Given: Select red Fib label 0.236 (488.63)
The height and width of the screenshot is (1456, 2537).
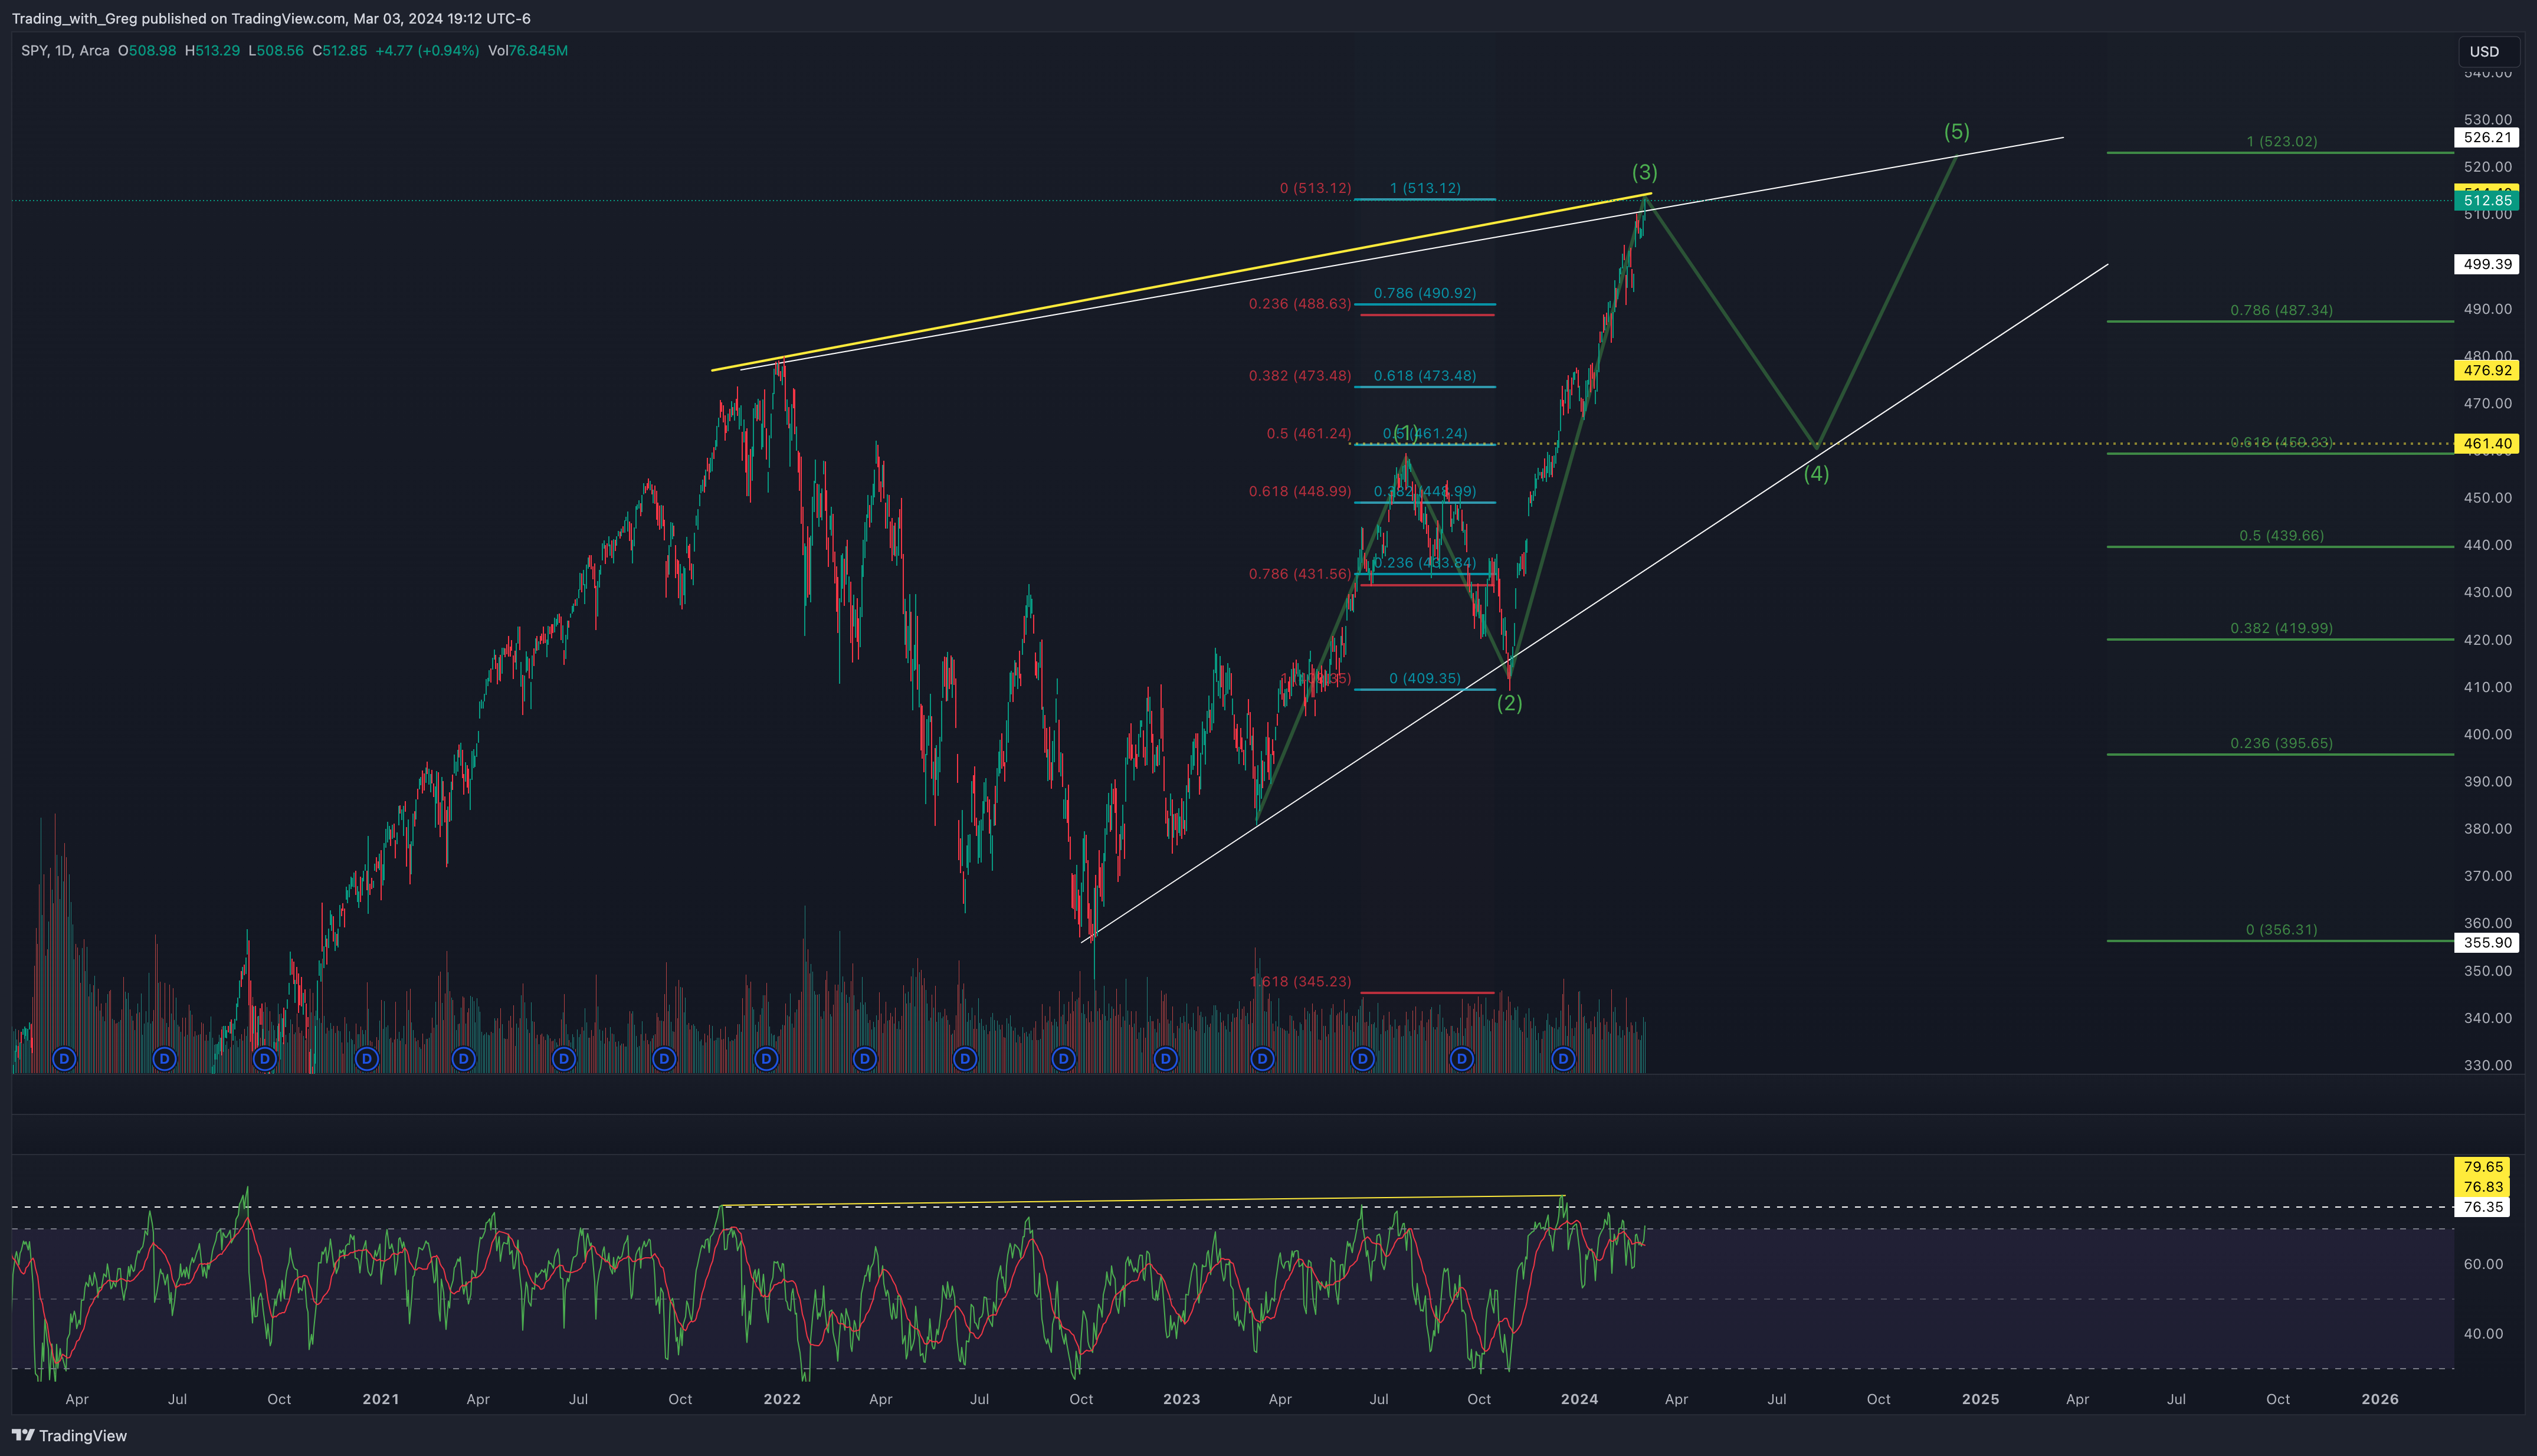Looking at the screenshot, I should click(1299, 304).
